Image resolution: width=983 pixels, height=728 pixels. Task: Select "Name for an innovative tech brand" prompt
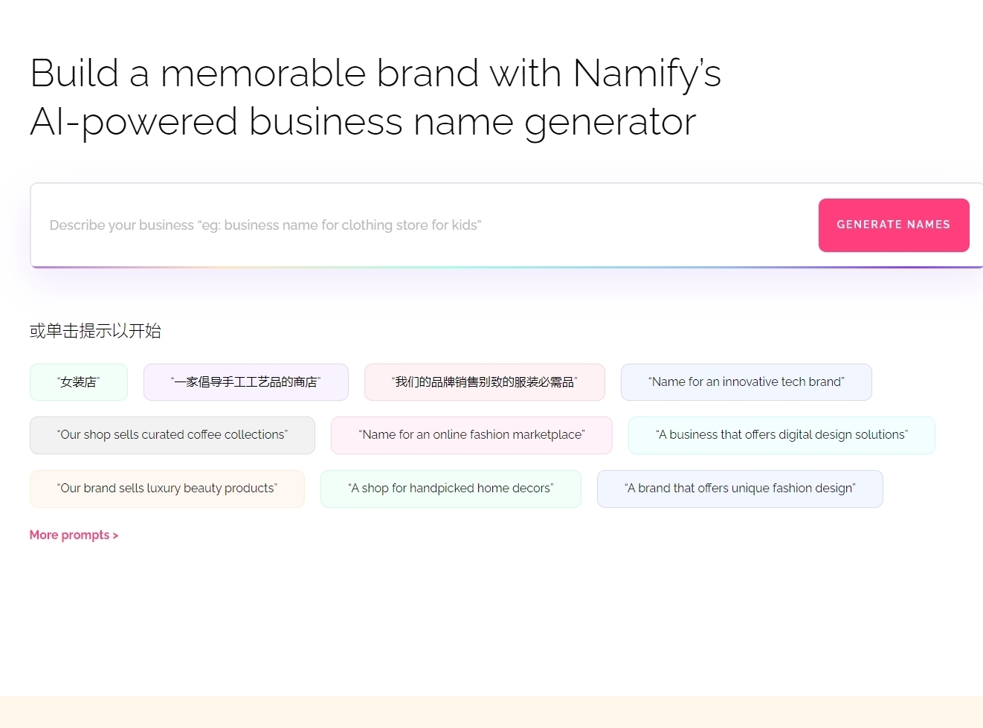tap(746, 382)
